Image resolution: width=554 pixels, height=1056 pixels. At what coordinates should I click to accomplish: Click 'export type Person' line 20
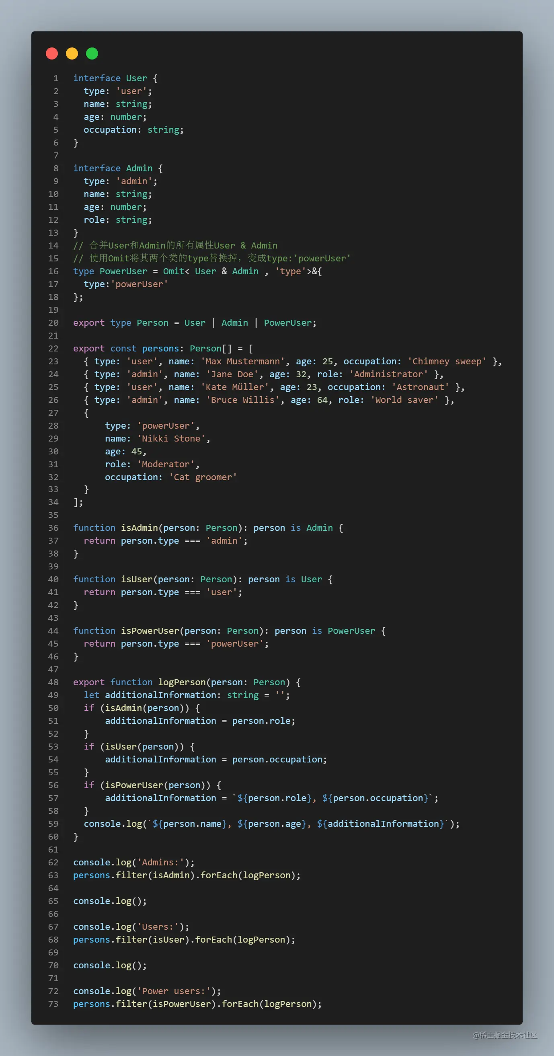195,323
